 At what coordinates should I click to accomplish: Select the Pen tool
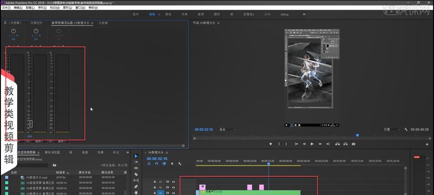(x=136, y=186)
